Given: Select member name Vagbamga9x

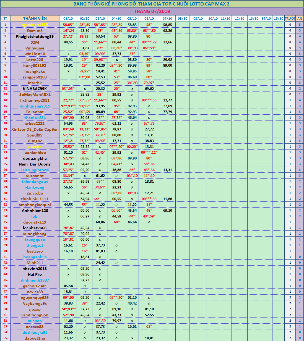Looking at the screenshot, I should coord(35,303).
